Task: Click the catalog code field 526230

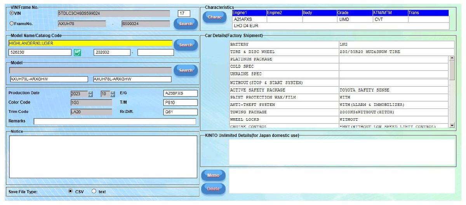Action: click(40, 52)
